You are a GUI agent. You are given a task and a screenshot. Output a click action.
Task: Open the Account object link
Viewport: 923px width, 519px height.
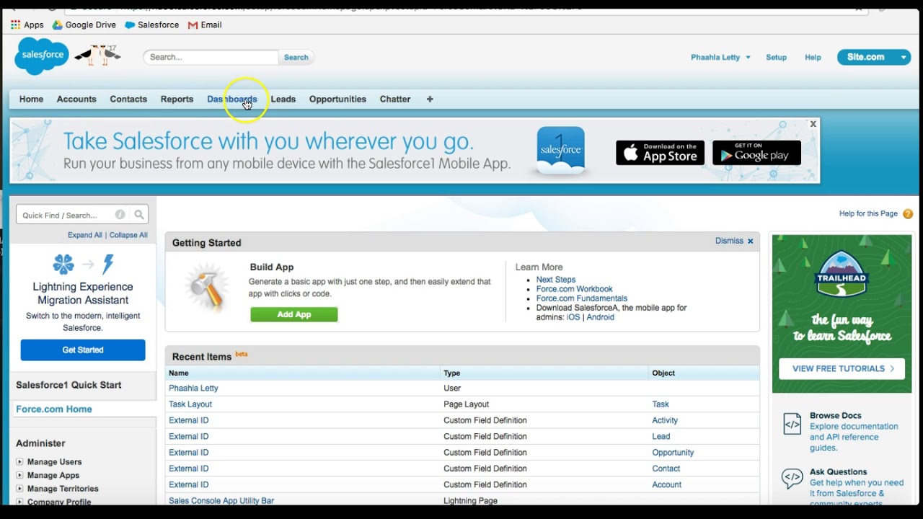coord(666,485)
